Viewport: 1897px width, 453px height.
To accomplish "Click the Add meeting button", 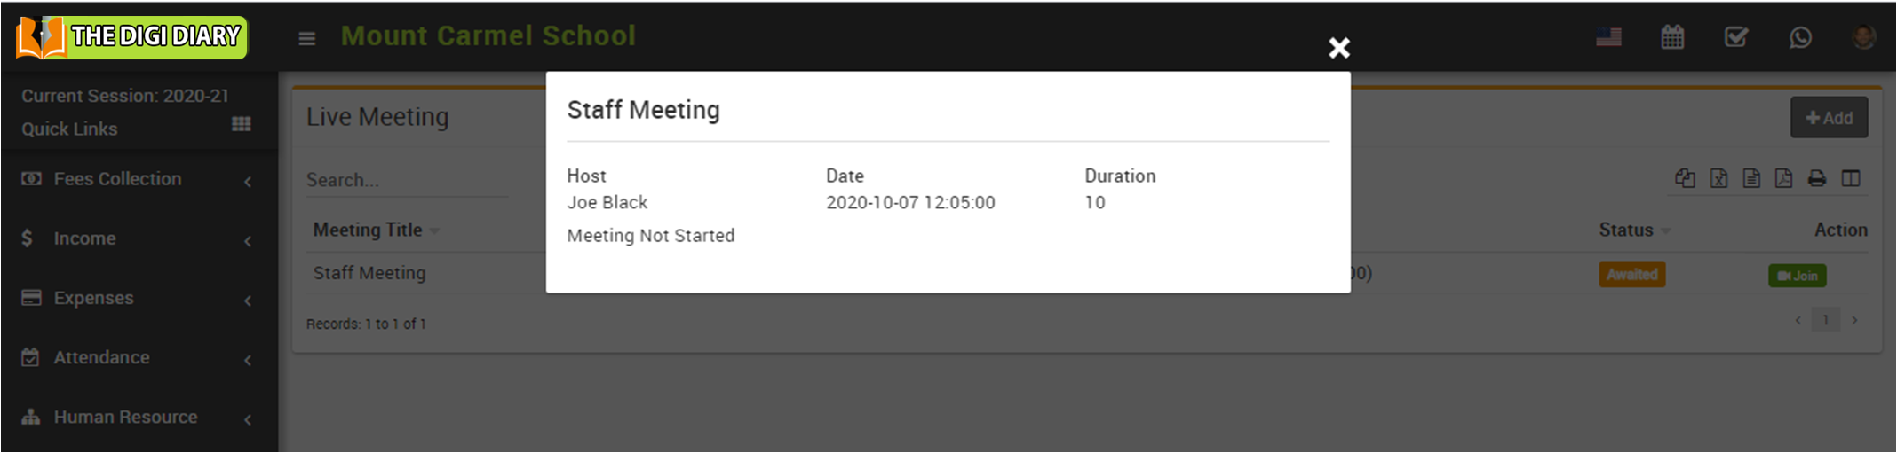I will [1829, 118].
